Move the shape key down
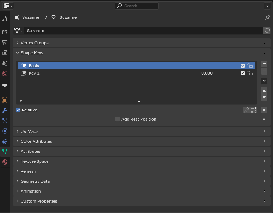The height and width of the screenshot is (213, 273). [264, 97]
